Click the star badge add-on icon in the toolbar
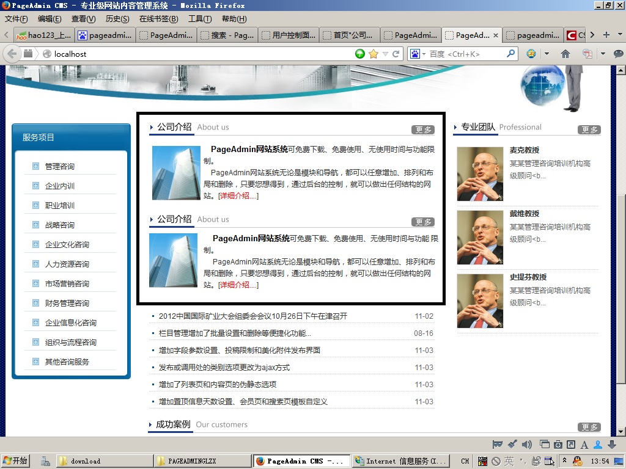This screenshot has width=626, height=469. click(x=531, y=54)
